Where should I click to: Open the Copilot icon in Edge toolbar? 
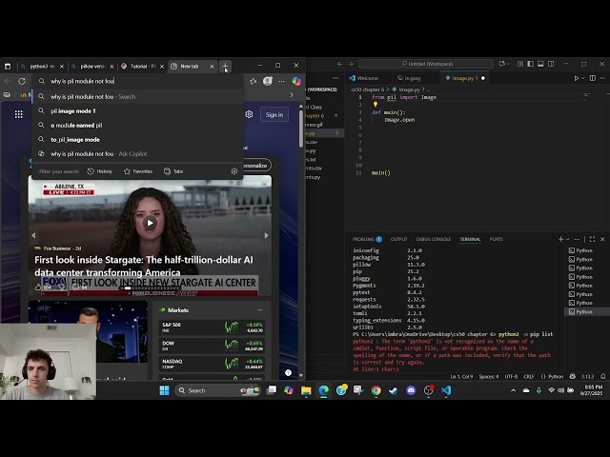(x=296, y=81)
